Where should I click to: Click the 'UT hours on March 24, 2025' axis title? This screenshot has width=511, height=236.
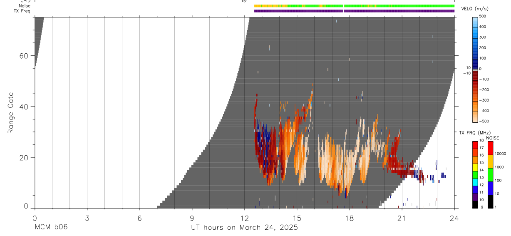click(244, 228)
